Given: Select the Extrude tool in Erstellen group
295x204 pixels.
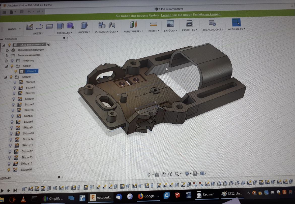Looking at the screenshot, I should point(60,26).
